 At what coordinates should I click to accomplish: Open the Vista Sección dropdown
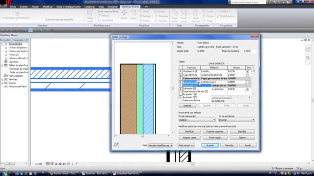pos(160,146)
